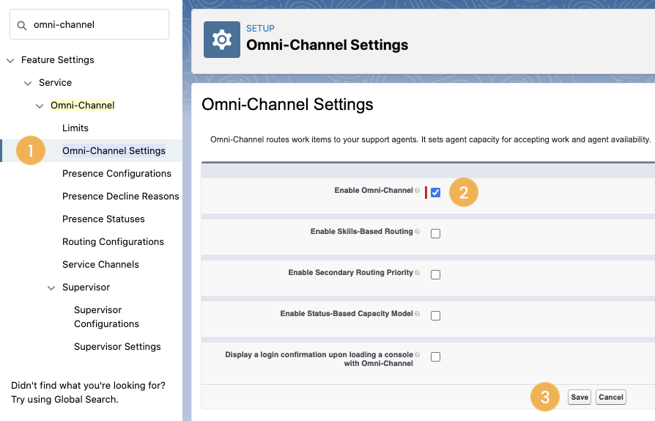Check the Enable Secondary Routing Priority checkbox
655x421 pixels.
(435, 274)
